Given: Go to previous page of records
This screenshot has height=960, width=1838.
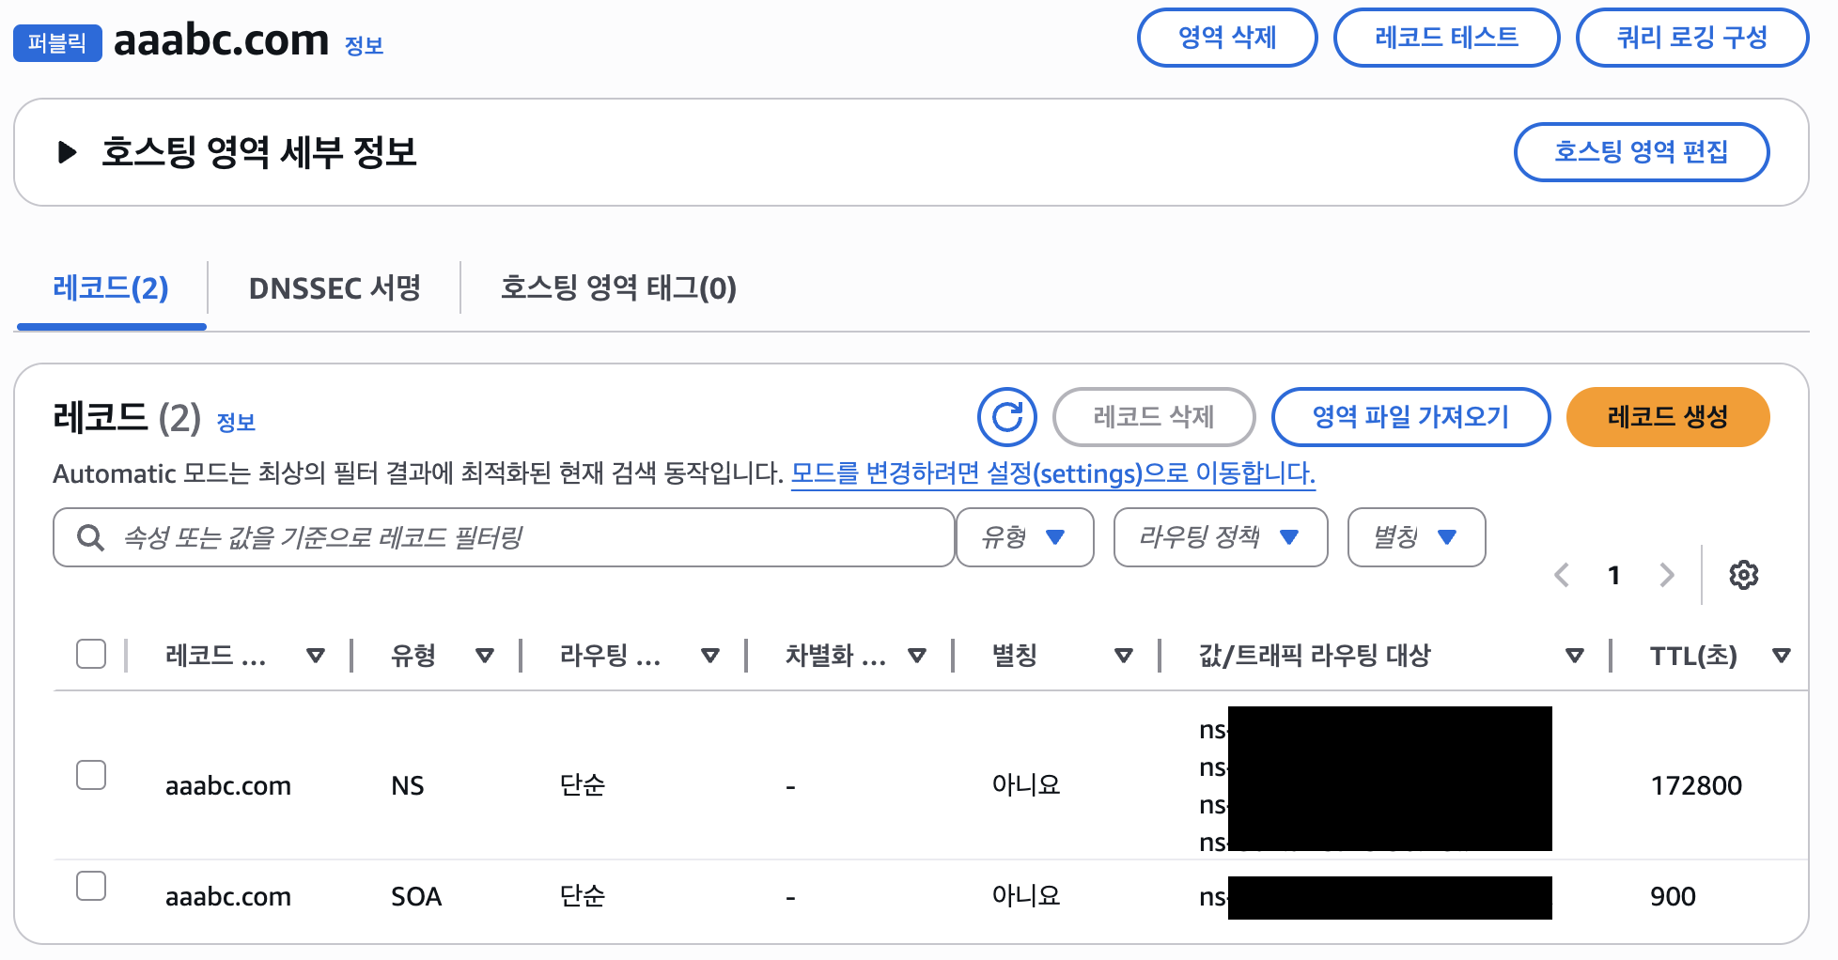Looking at the screenshot, I should (1562, 575).
